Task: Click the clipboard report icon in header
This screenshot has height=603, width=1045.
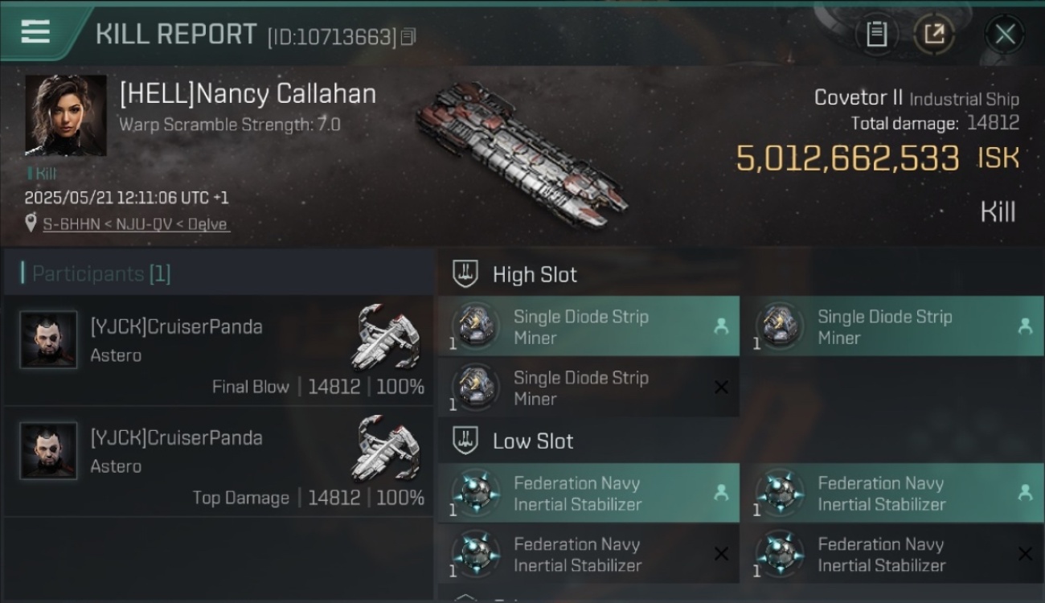Action: pyautogui.click(x=876, y=34)
